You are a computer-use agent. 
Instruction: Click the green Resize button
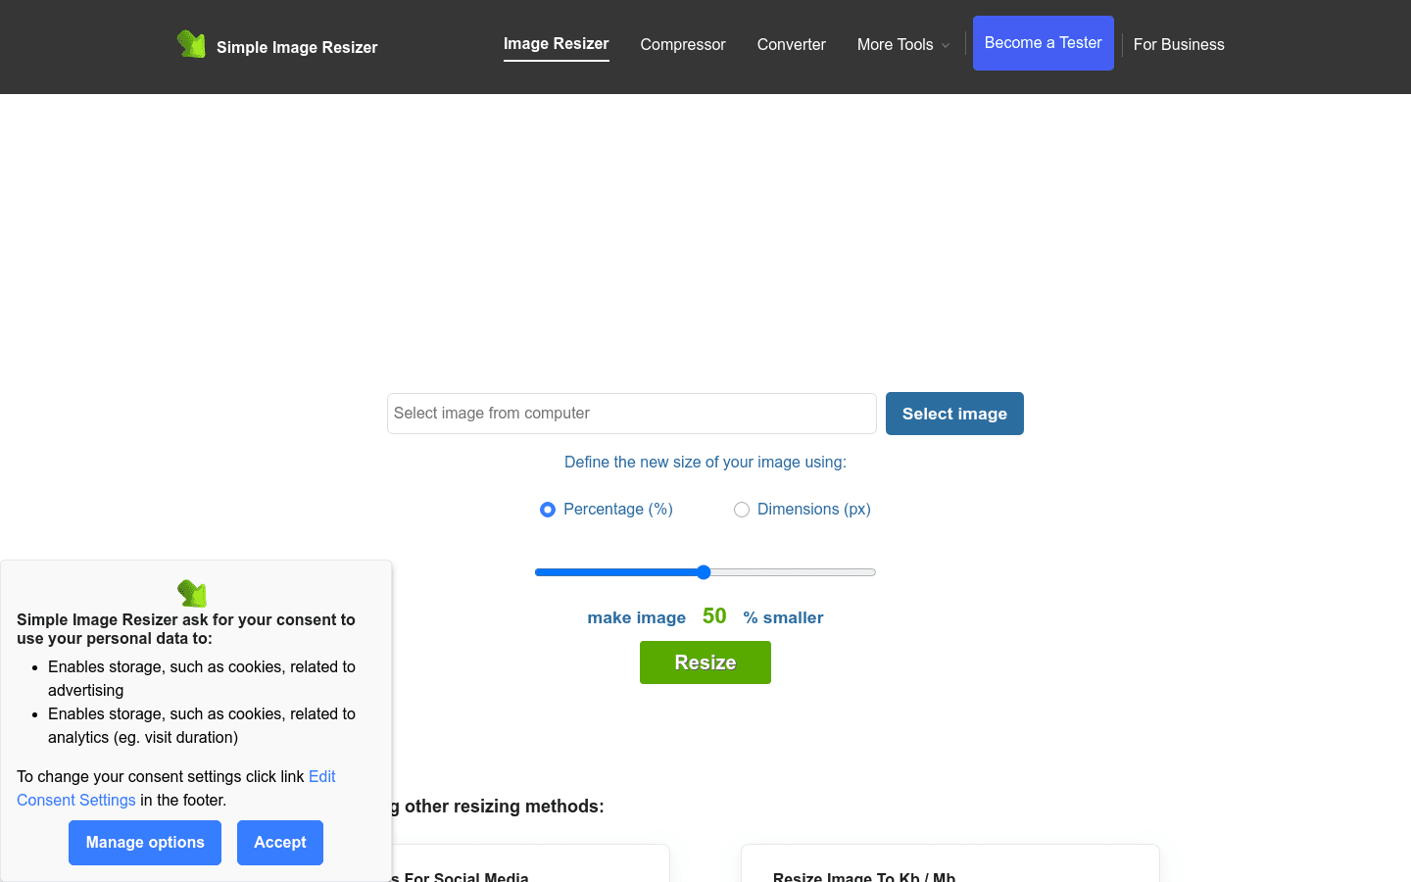coord(705,661)
